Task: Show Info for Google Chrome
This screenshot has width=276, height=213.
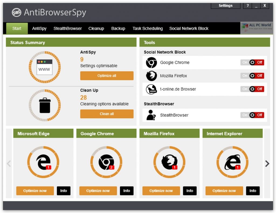Action: tap(127, 191)
